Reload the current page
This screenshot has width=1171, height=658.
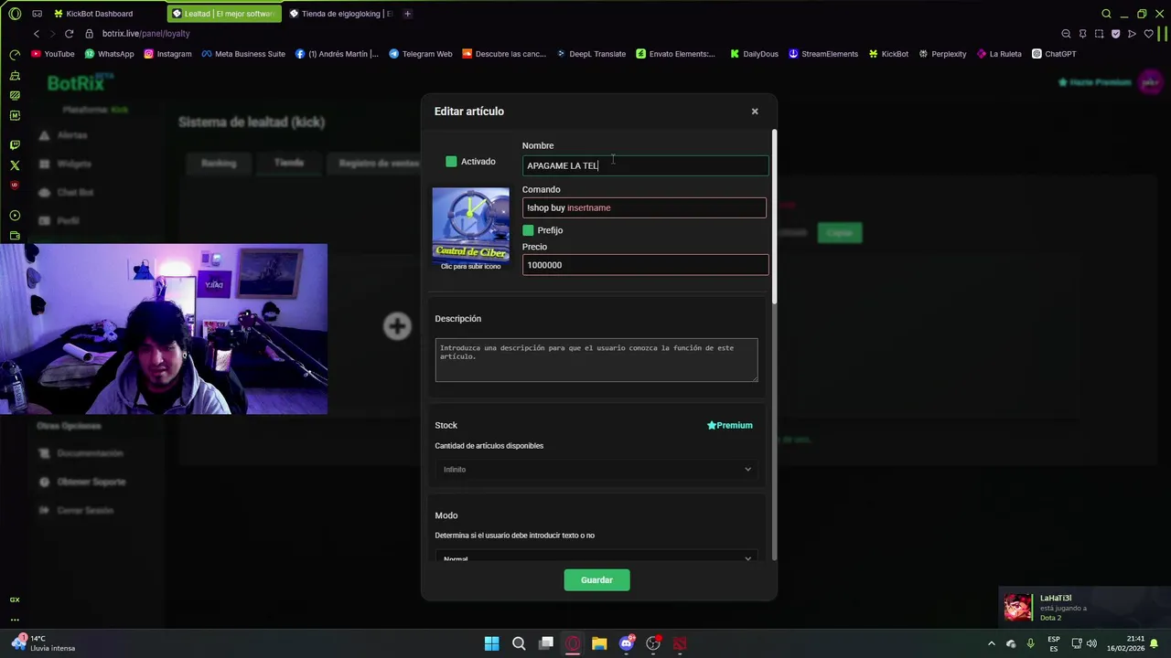69,34
